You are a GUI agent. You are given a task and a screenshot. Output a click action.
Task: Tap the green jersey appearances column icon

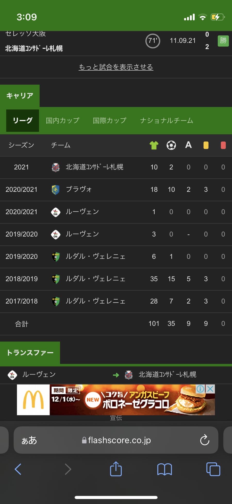(154, 145)
